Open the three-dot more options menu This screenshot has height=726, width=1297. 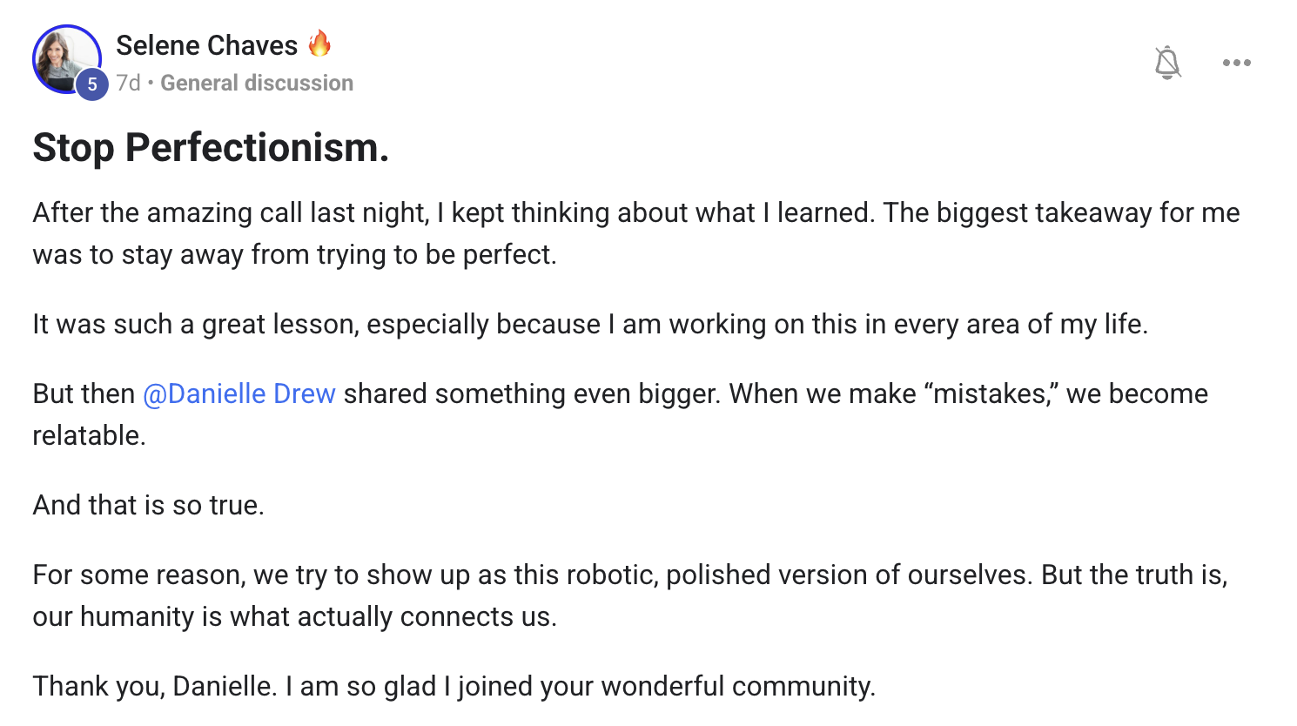coord(1236,63)
